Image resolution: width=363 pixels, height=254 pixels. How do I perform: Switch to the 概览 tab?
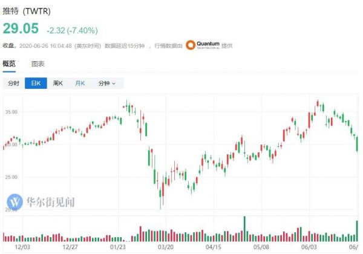[9, 63]
